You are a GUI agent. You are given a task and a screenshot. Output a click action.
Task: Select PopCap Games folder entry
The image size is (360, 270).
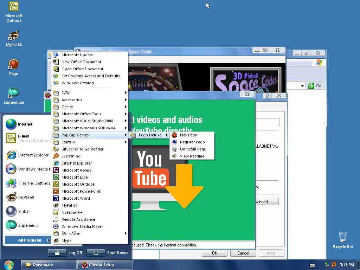coord(90,135)
